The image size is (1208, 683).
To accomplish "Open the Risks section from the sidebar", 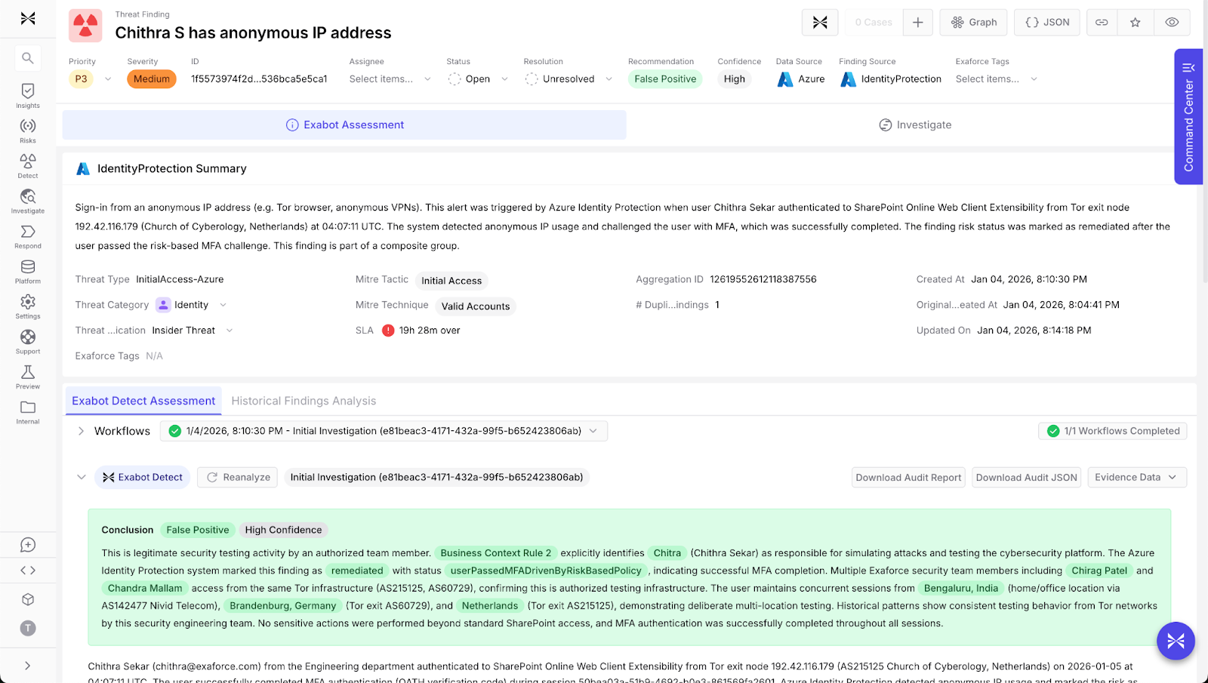I will [27, 128].
